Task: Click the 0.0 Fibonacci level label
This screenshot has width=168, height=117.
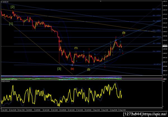Action: pyautogui.click(x=157, y=64)
